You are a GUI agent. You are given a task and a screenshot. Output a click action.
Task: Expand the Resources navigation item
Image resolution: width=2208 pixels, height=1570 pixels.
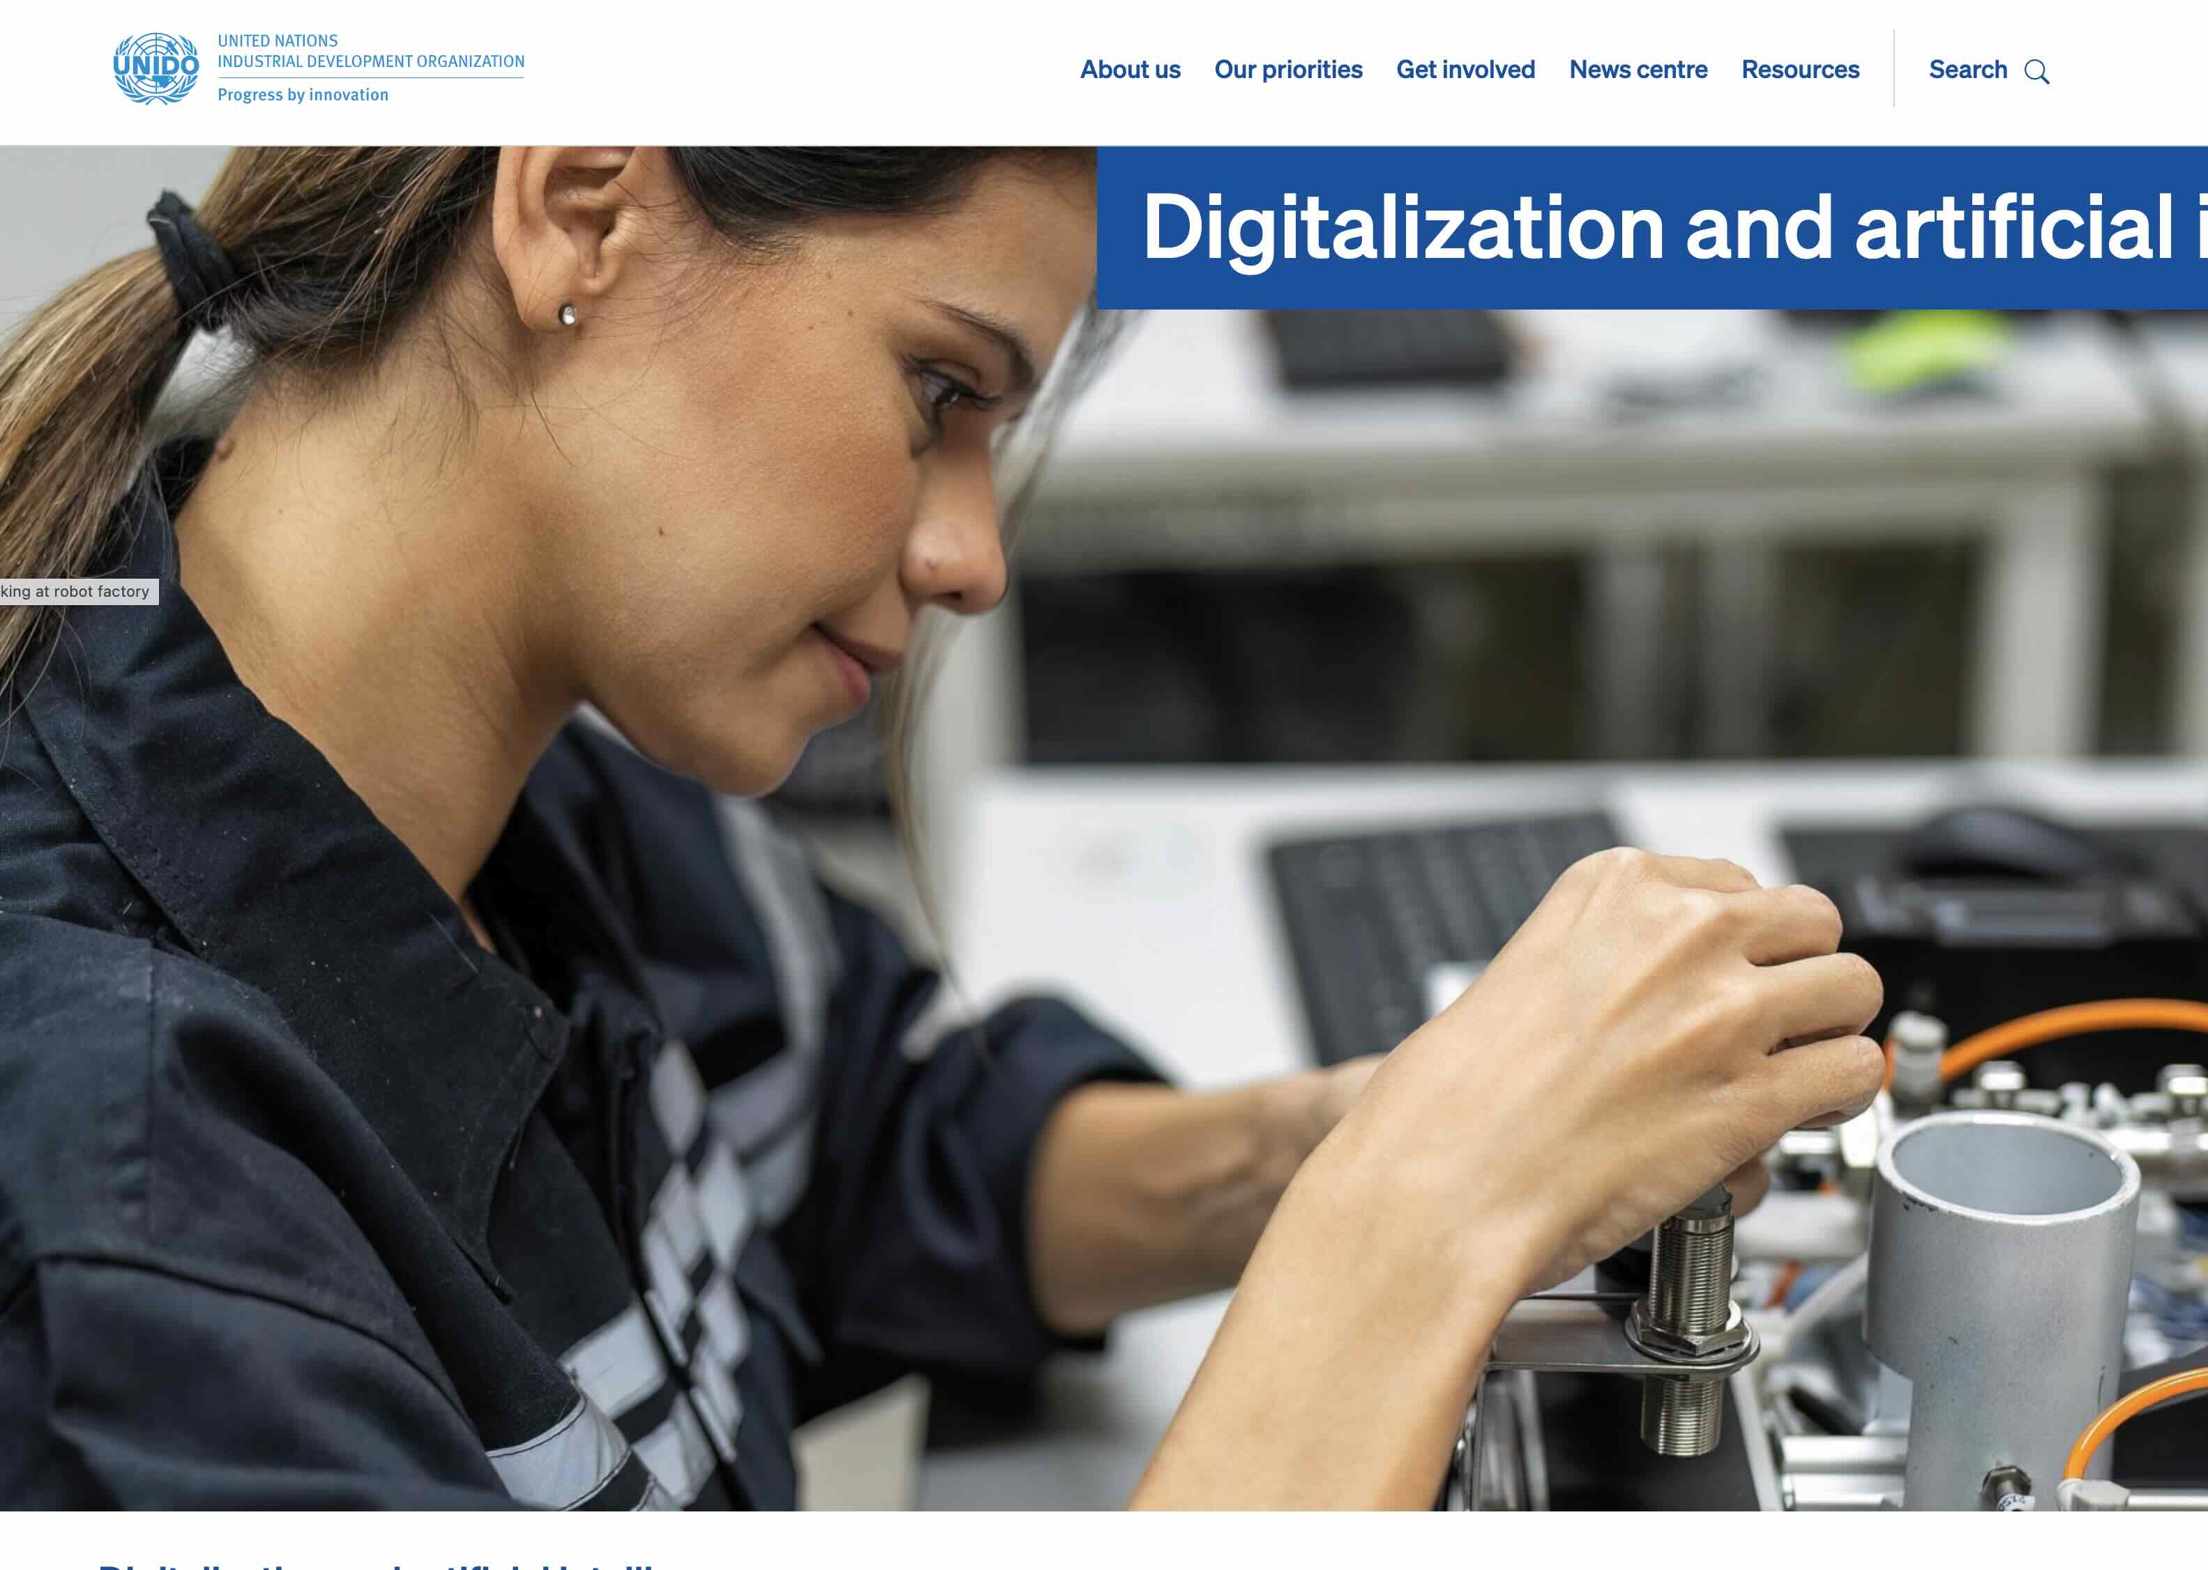click(1800, 70)
